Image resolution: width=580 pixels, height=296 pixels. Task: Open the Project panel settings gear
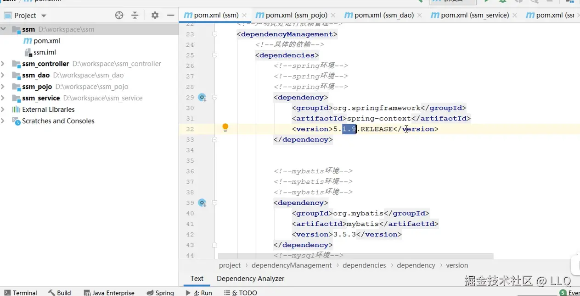[155, 15]
